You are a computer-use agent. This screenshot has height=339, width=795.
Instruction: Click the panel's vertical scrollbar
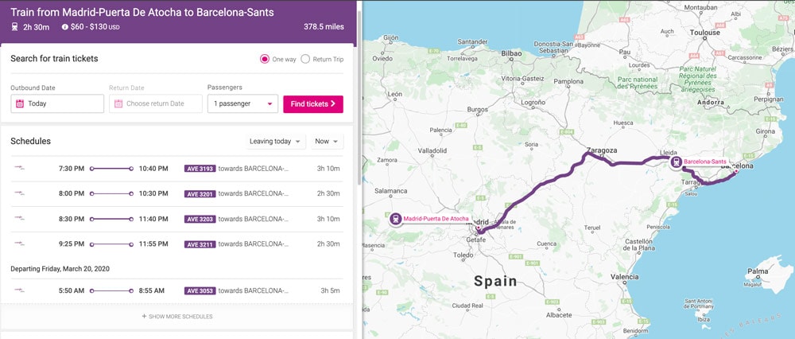[360, 96]
